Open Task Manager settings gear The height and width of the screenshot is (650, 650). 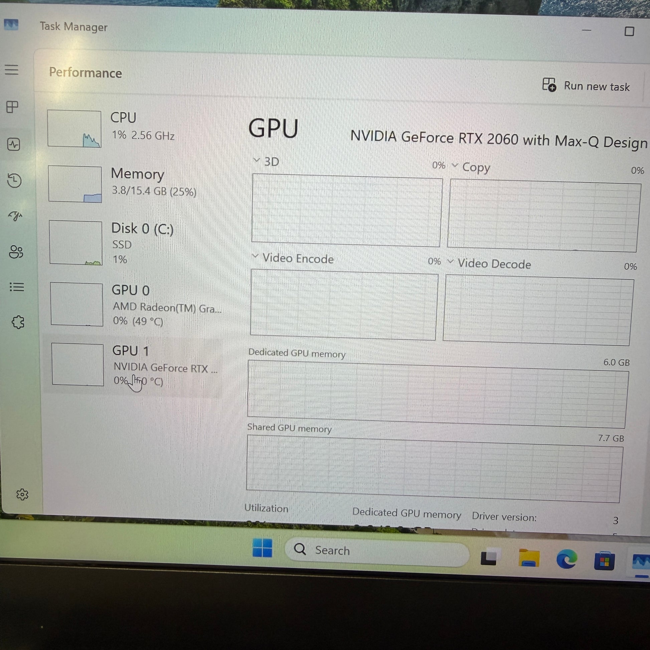point(22,495)
